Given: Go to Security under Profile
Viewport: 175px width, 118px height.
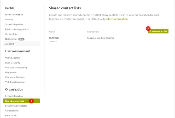Looking at the screenshot, I should pyautogui.click(x=9, y=20).
